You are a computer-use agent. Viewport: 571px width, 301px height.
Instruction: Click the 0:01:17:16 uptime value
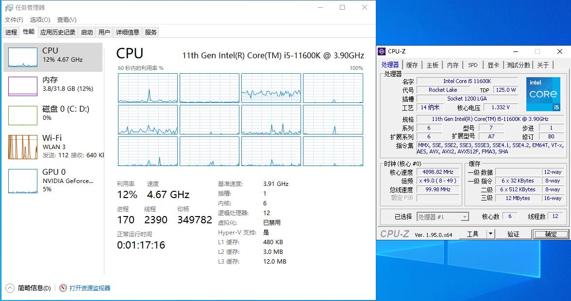[141, 245]
